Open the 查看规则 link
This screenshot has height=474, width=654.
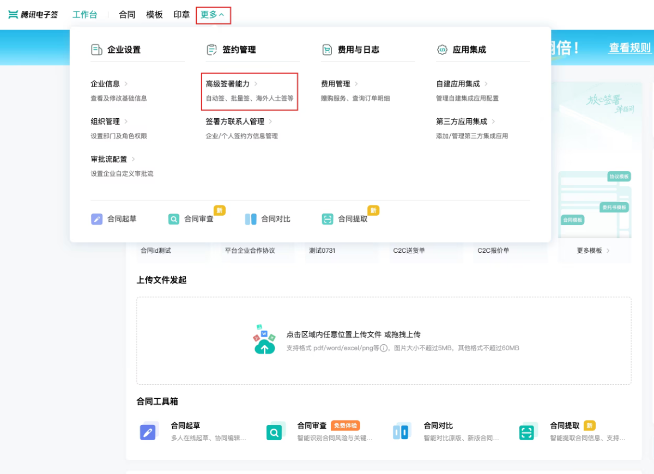click(631, 48)
